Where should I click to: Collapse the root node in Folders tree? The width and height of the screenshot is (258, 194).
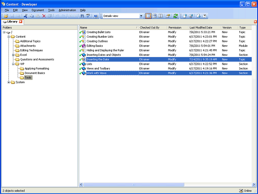point(4,32)
